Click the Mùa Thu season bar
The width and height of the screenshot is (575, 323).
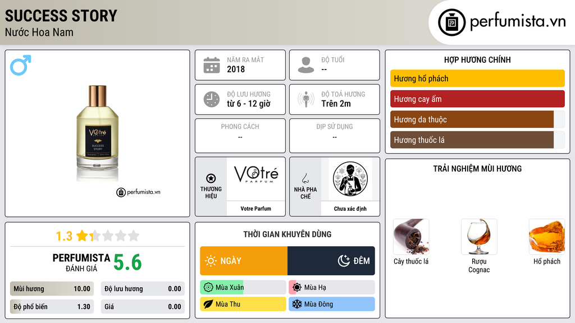(243, 304)
